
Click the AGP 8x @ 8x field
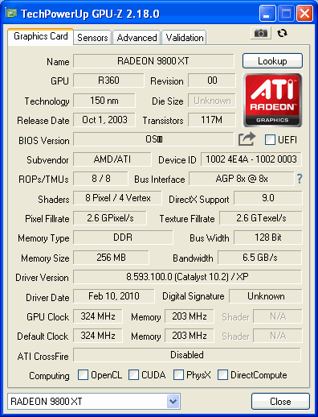(242, 179)
